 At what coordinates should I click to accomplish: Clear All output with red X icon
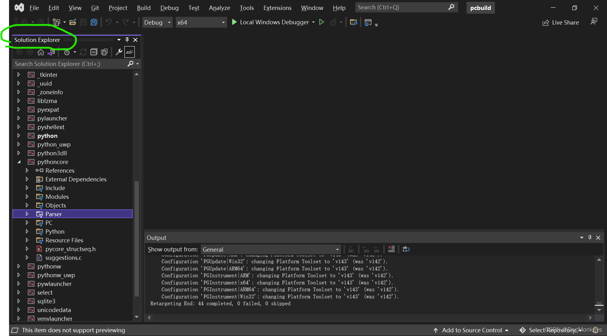pos(391,249)
